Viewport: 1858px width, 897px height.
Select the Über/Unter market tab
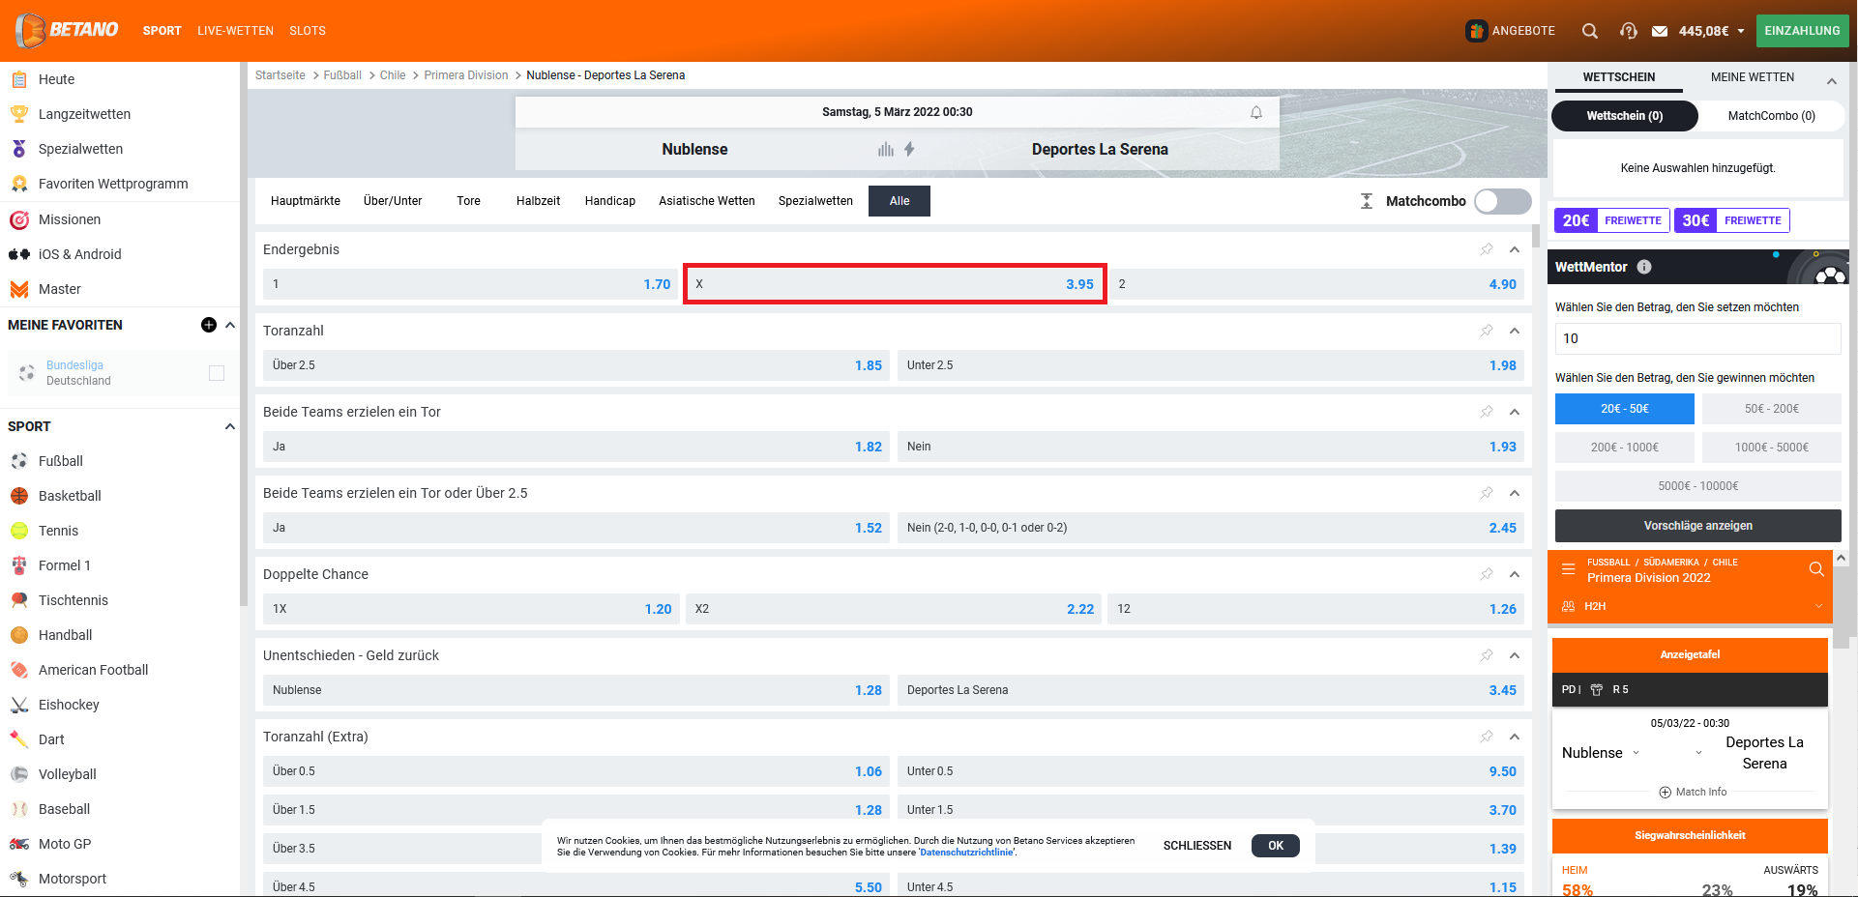point(393,201)
